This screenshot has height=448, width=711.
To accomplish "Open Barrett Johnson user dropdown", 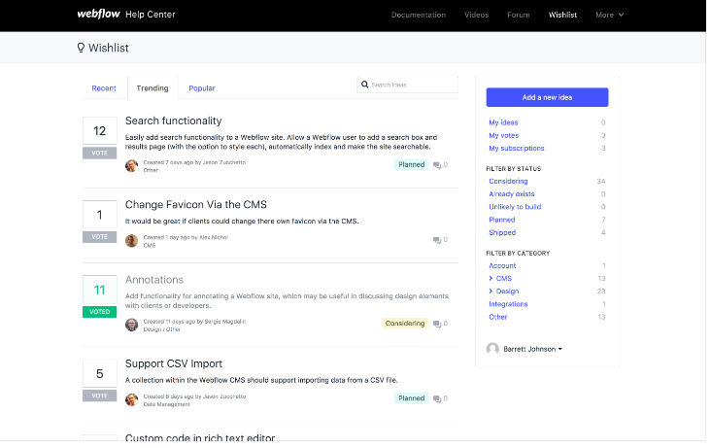I will point(533,350).
